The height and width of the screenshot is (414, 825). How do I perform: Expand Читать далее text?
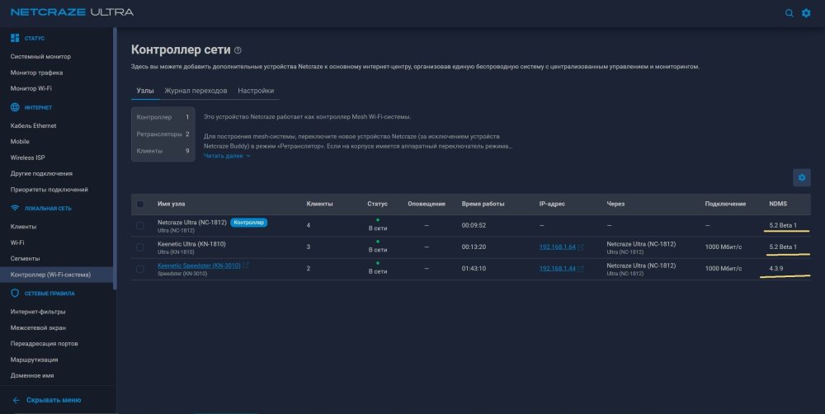[x=227, y=156]
